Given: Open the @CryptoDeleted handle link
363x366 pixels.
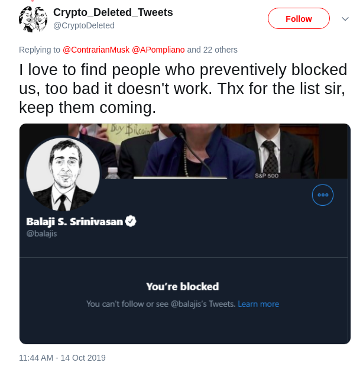Looking at the screenshot, I should (84, 25).
